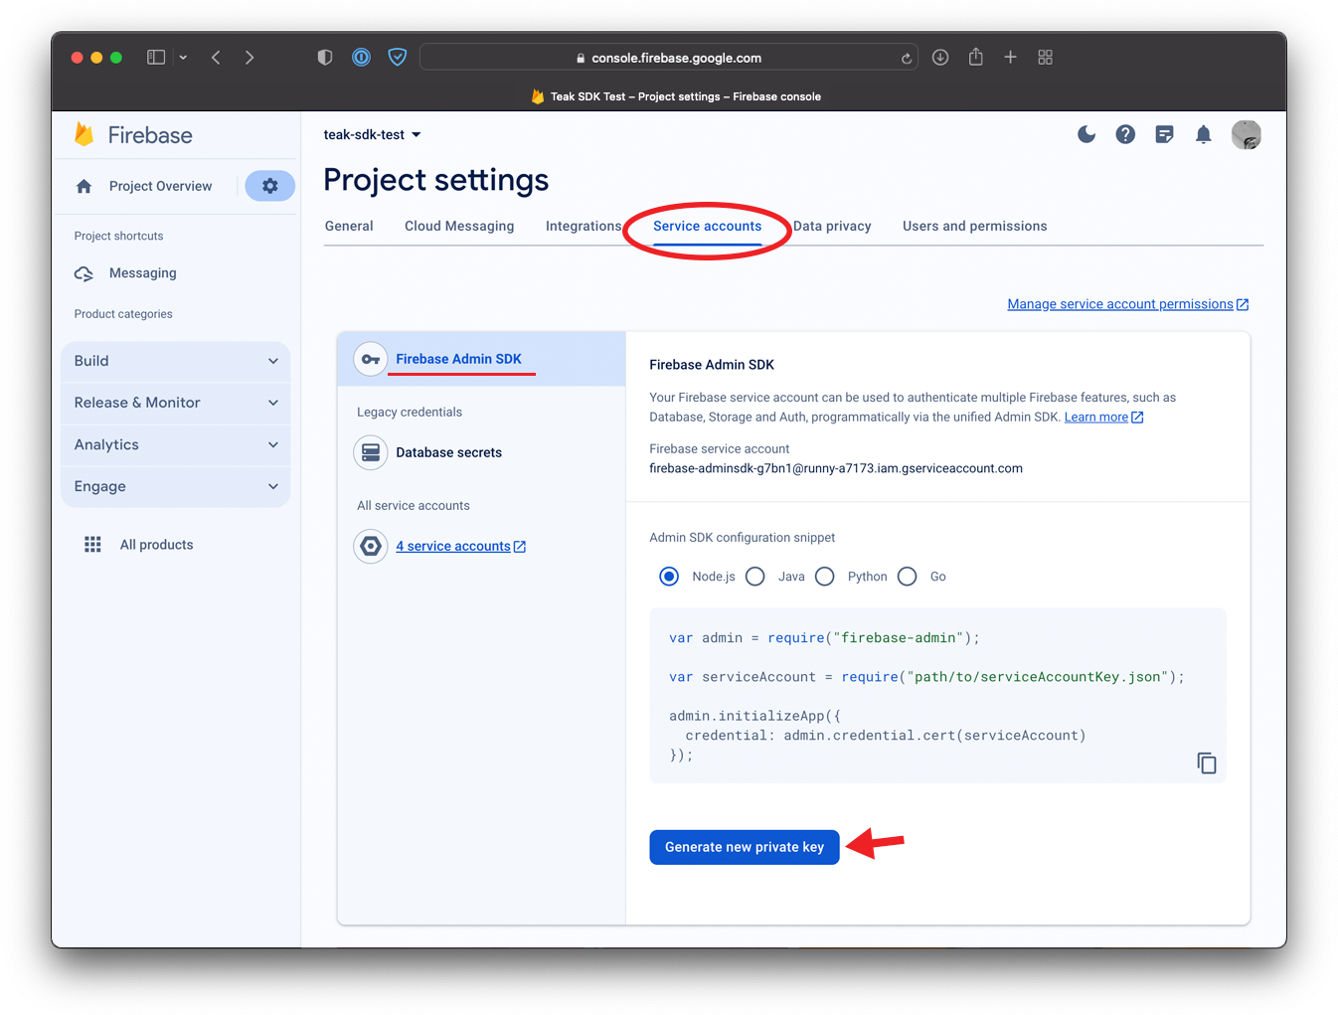This screenshot has width=1338, height=1015.
Task: Open Project Overview in sidebar
Action: coord(160,186)
